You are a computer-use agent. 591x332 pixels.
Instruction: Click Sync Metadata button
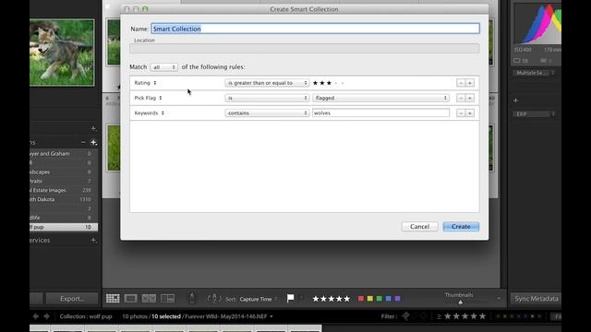536,299
